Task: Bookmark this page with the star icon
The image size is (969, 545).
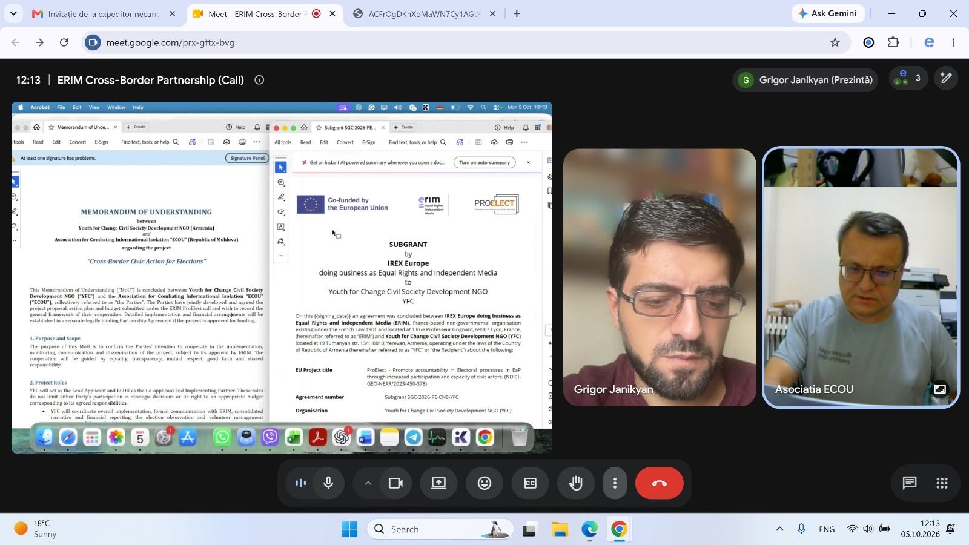Action: (x=835, y=42)
